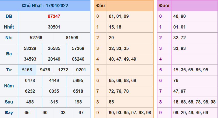Click fourth prize number 0201
Viewport: 218px width, 118px height.
pyautogui.click(x=81, y=70)
